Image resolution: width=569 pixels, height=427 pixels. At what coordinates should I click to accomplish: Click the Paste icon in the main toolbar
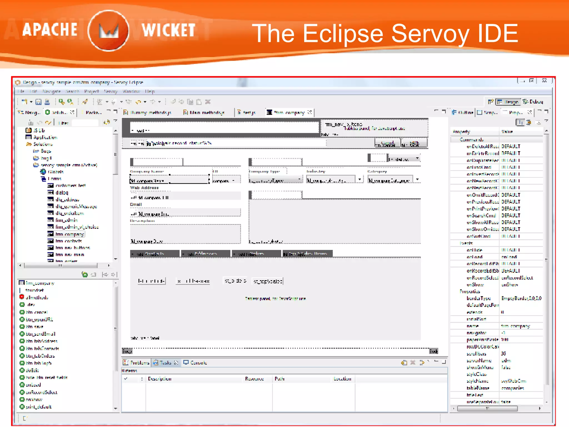pyautogui.click(x=199, y=102)
